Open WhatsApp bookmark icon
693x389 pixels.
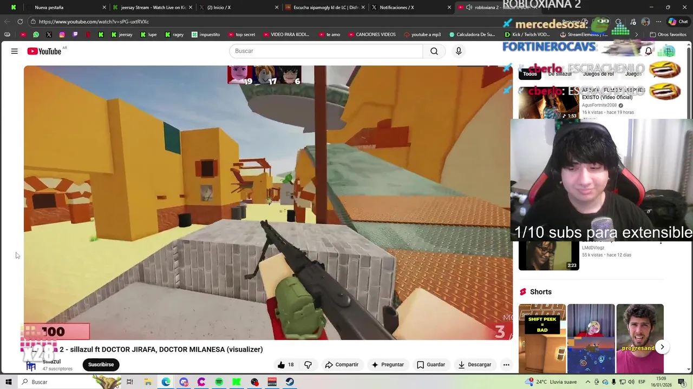point(36,35)
